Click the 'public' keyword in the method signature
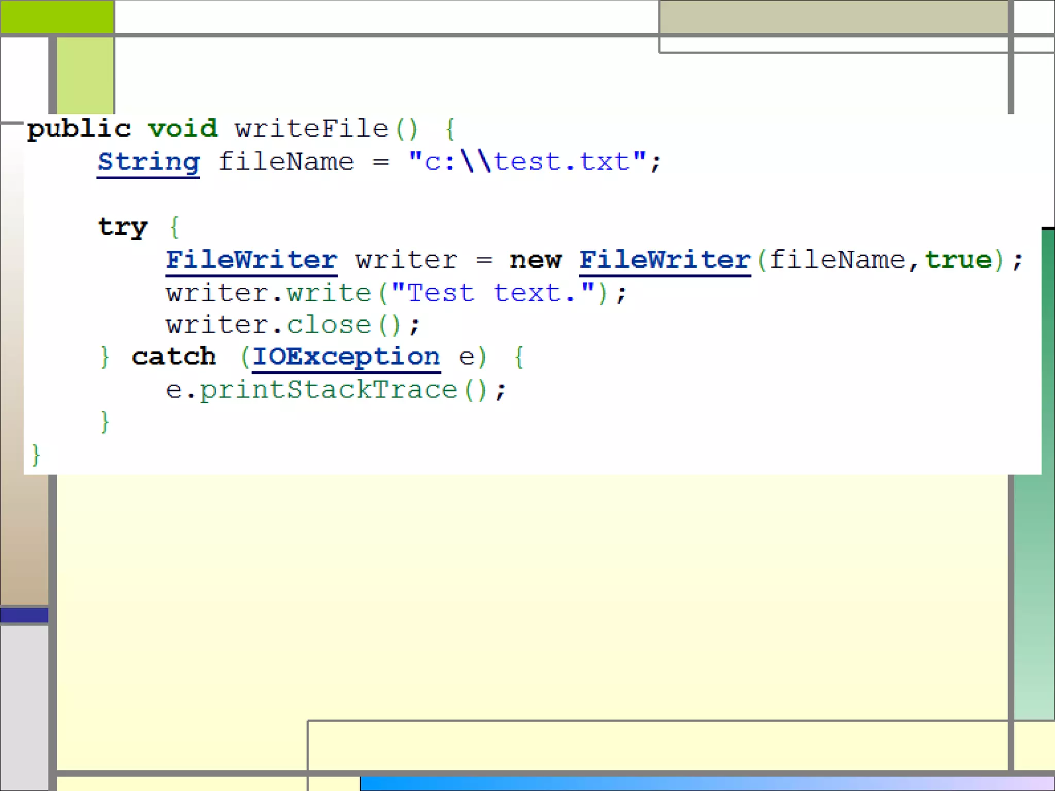1055x791 pixels. coord(79,129)
